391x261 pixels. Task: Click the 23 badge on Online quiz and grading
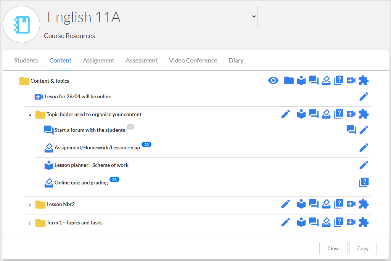pos(114,179)
